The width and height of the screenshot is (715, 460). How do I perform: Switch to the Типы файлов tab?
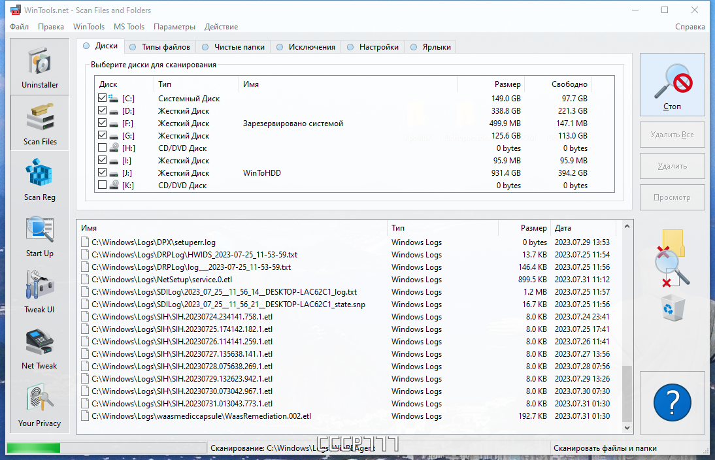click(160, 47)
